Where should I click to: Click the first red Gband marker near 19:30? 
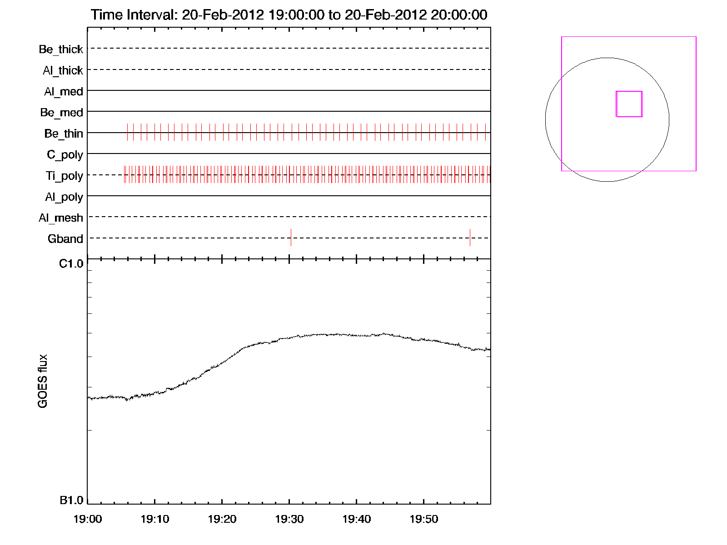point(291,238)
